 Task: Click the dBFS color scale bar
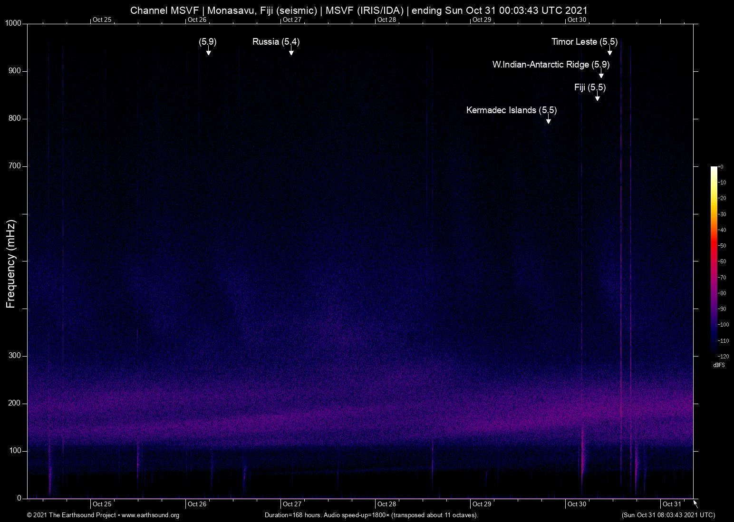(x=714, y=261)
